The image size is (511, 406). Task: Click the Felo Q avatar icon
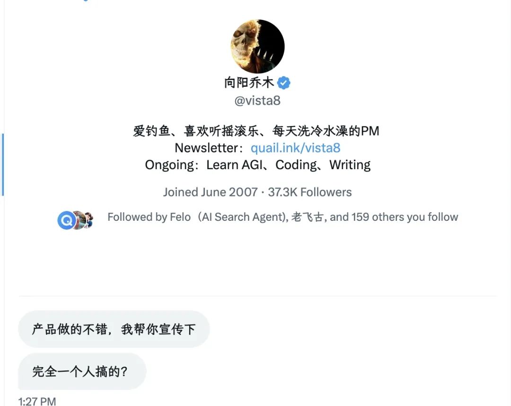coord(66,220)
